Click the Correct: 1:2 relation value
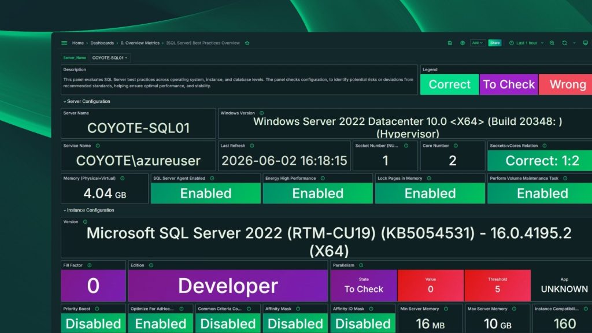592x333 pixels. click(x=542, y=161)
